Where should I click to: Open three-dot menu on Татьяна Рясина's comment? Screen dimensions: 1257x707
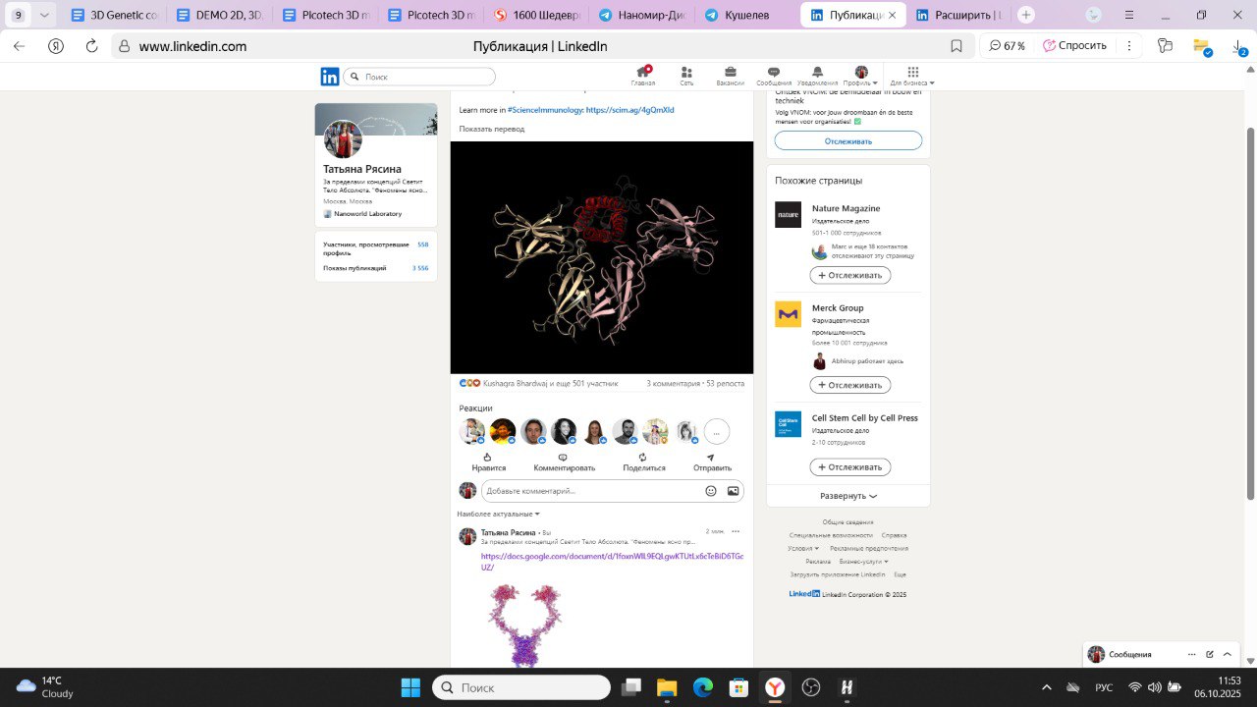point(736,531)
